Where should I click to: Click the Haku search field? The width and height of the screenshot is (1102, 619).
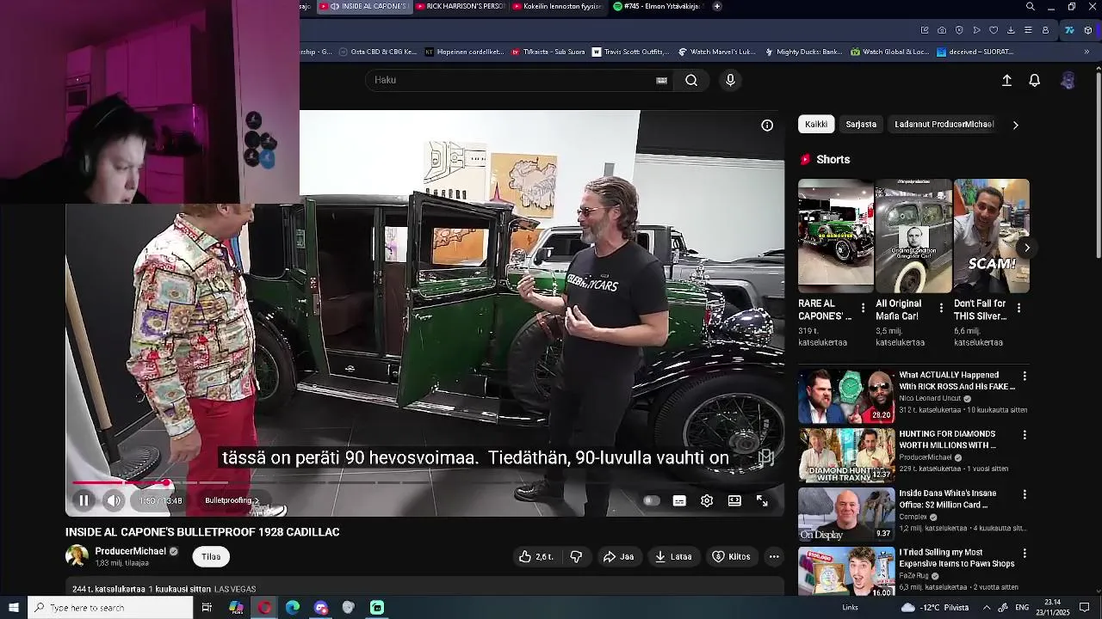coord(512,80)
